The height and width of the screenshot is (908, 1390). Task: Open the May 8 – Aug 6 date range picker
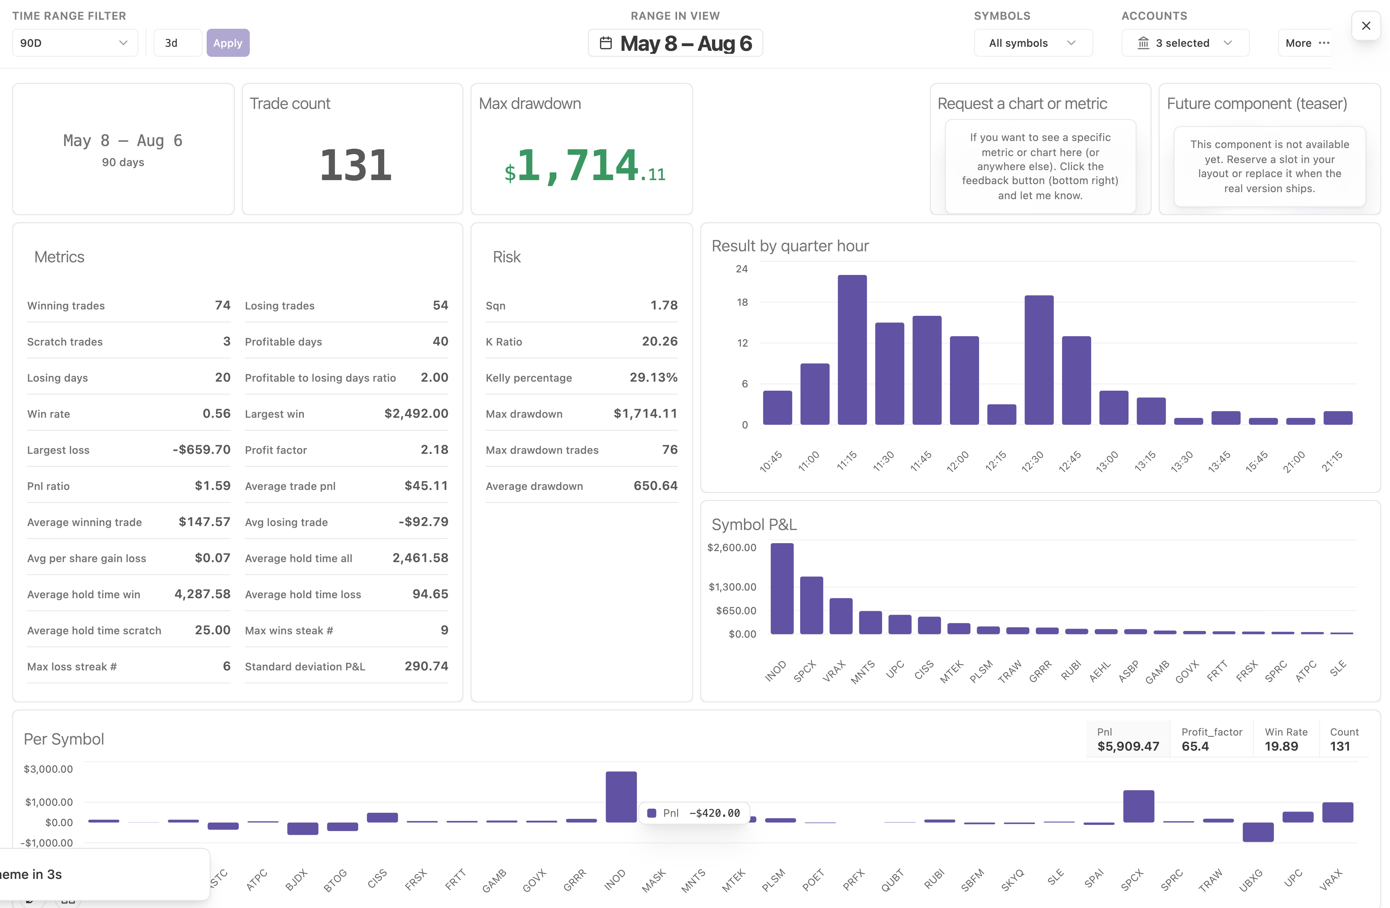[x=675, y=43]
